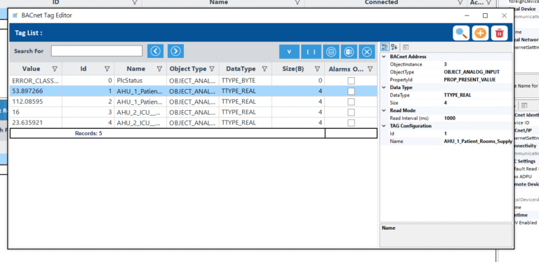Image resolution: width=539 pixels, height=262 pixels.
Task: Sort by Size(B) column header
Action: click(x=293, y=69)
